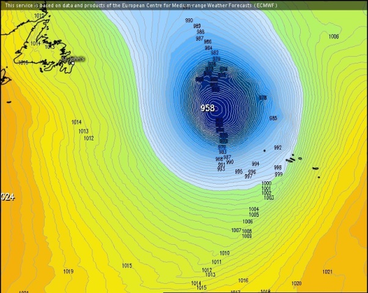Click the 978 isobar label
This screenshot has height=293, width=368.
coord(263,98)
